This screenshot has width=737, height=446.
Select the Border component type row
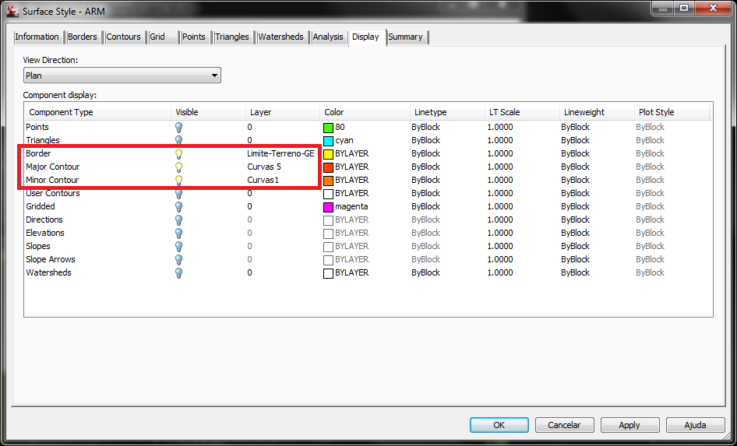tap(38, 153)
